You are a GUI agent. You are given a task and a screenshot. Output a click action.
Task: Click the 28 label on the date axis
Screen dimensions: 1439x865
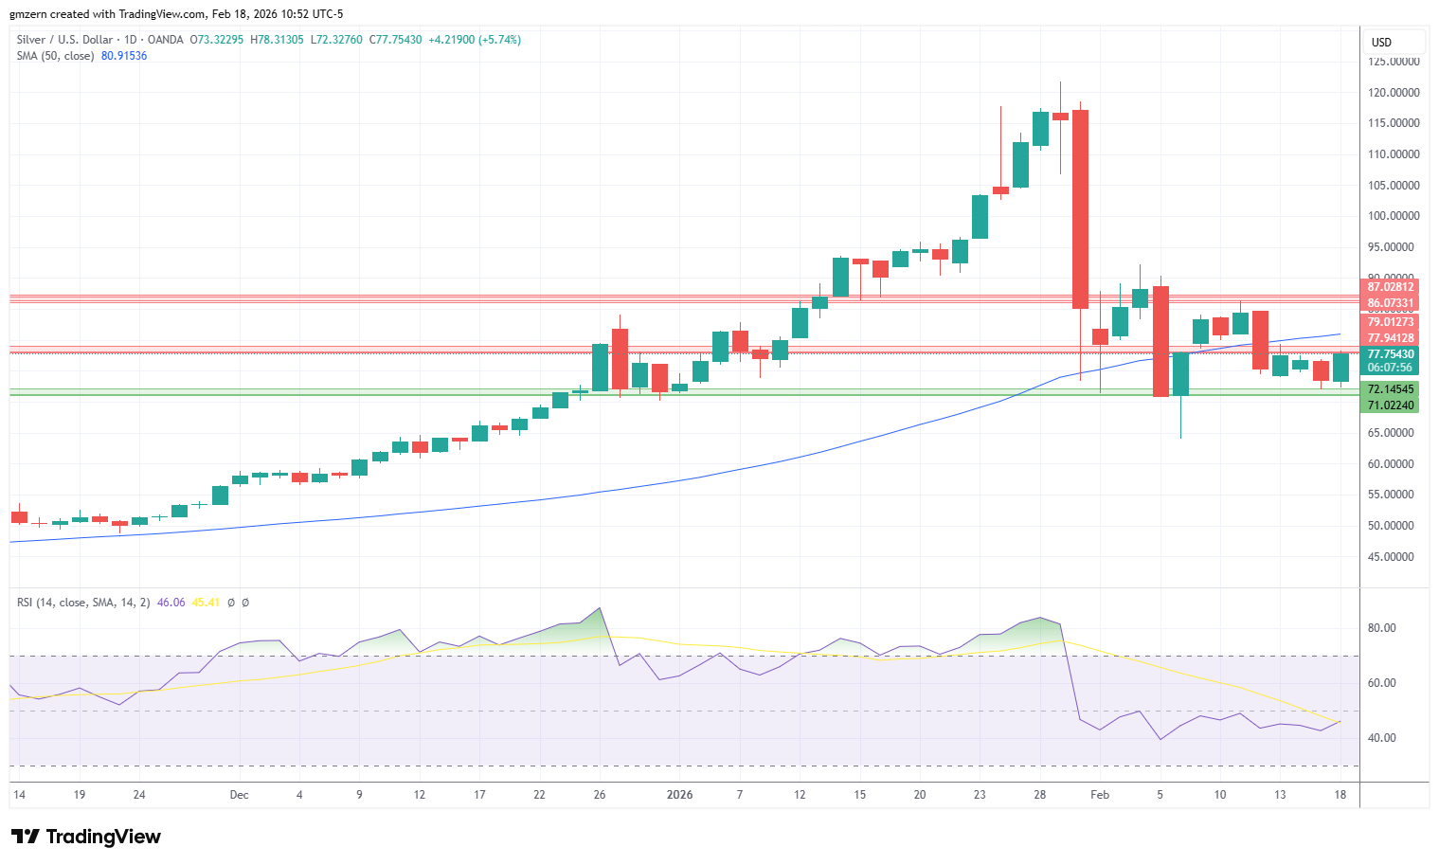click(1040, 795)
